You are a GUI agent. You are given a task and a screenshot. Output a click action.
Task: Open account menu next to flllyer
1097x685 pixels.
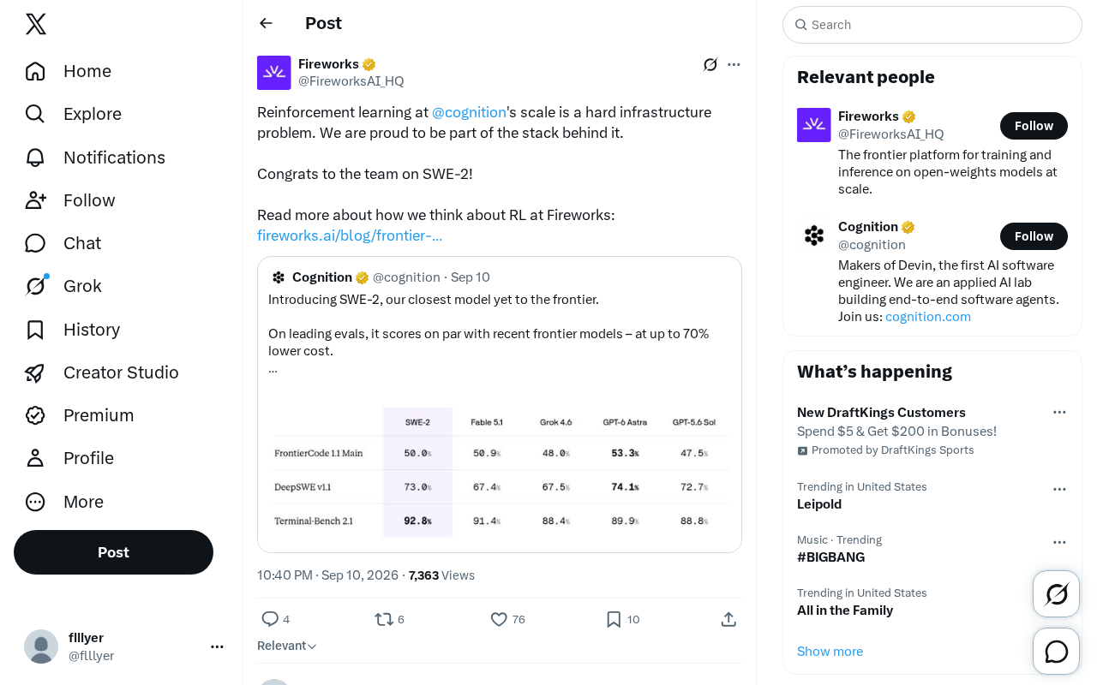[x=217, y=646]
